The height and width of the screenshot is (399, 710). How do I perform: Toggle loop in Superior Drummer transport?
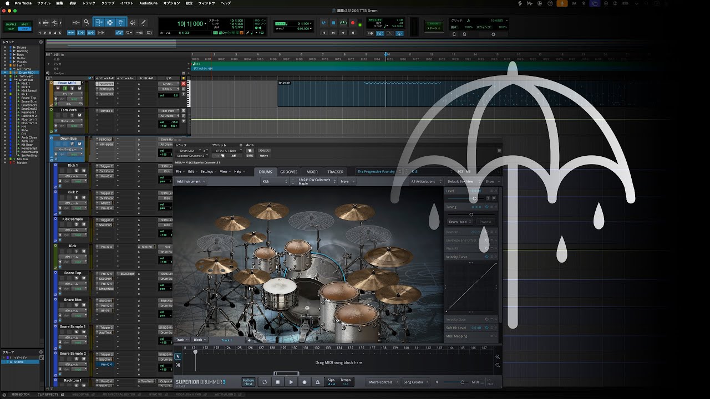264,382
